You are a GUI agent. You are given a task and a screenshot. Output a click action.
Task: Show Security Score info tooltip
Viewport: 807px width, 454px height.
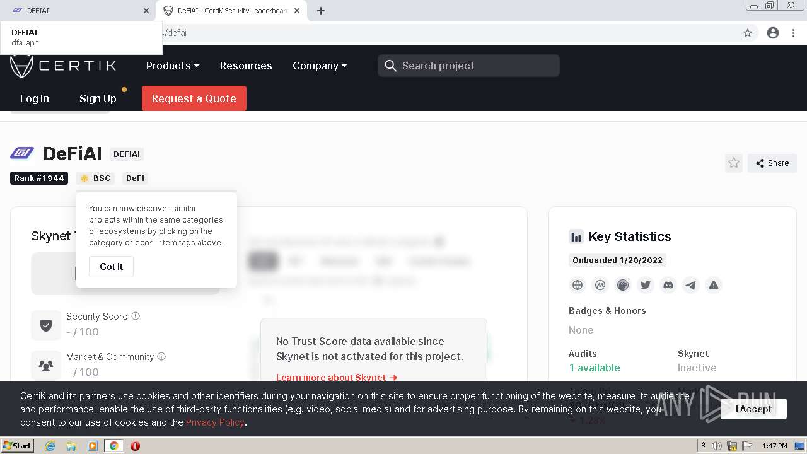tap(136, 316)
